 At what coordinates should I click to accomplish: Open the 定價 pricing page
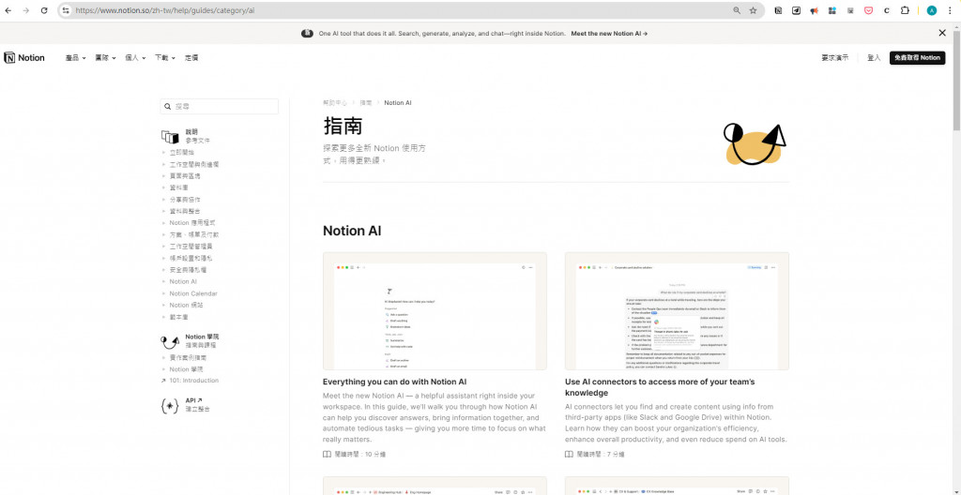click(x=191, y=57)
